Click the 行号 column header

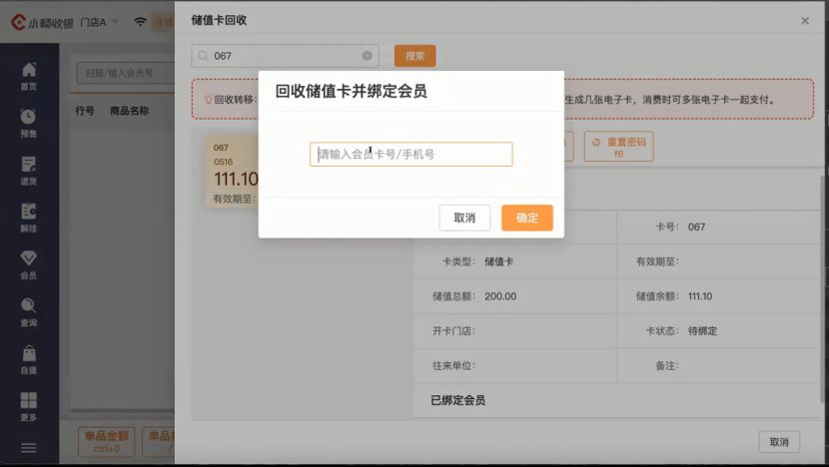pos(85,111)
